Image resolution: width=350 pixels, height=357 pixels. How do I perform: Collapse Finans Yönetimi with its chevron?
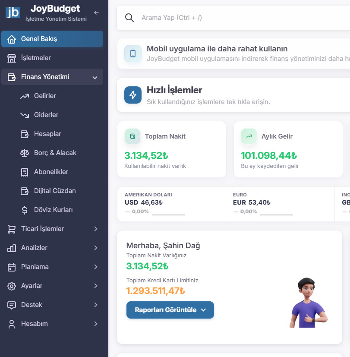point(95,77)
